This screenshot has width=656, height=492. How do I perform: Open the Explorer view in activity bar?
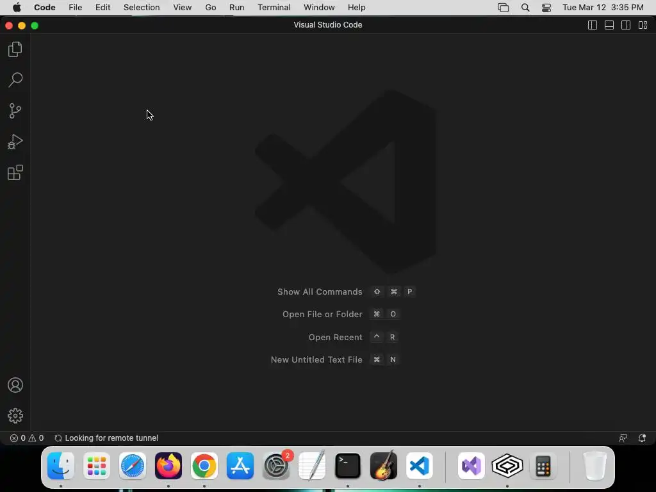pos(15,49)
